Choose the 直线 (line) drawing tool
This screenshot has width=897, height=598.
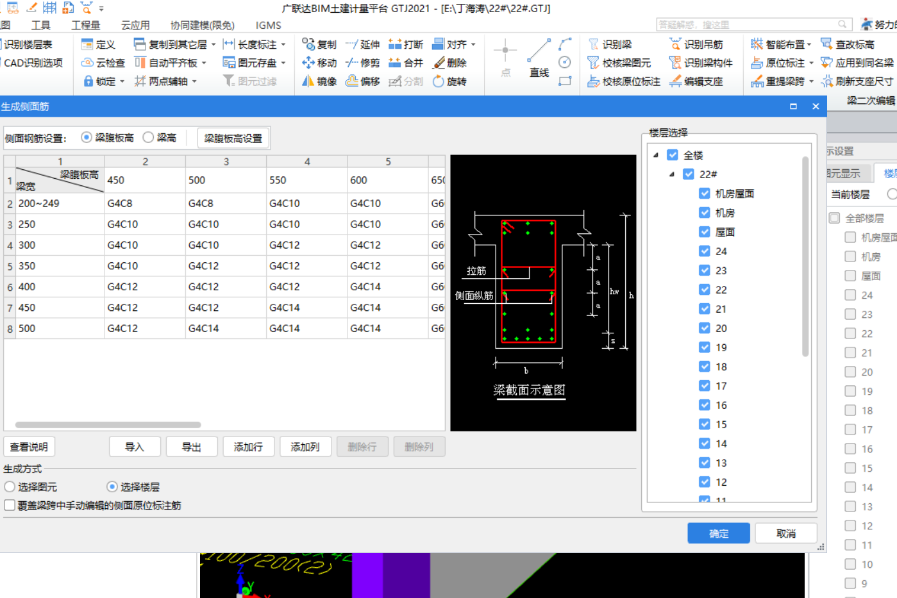539,58
